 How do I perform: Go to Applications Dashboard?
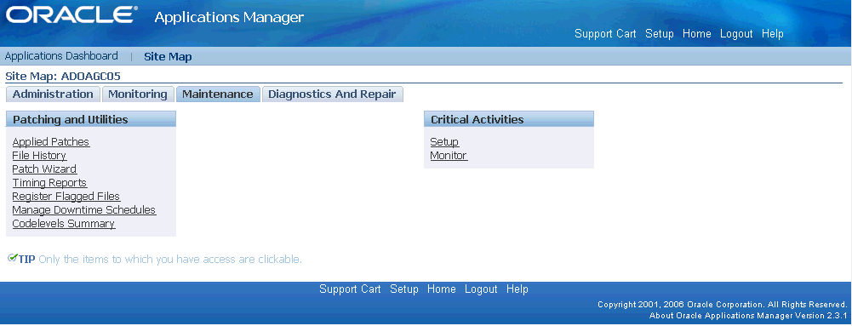point(61,56)
